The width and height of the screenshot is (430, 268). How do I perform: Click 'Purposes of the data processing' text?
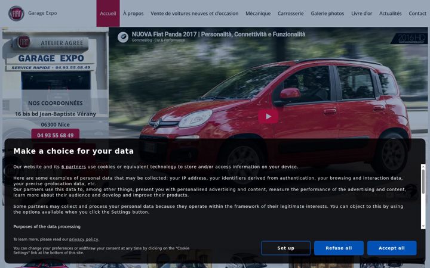47,227
